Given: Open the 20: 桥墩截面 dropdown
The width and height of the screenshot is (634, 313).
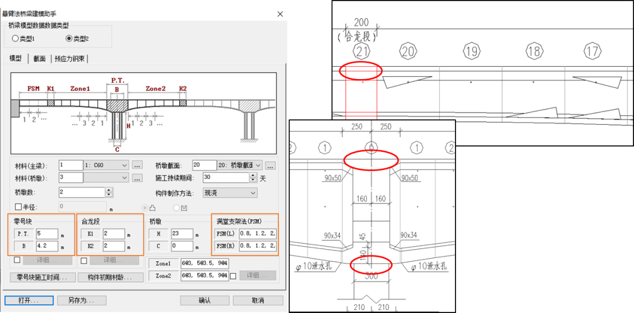Looking at the screenshot, I should 240,165.
